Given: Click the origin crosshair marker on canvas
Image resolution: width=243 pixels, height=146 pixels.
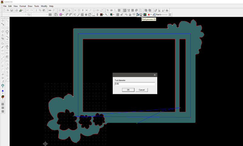Looking at the screenshot, I should tap(45, 144).
